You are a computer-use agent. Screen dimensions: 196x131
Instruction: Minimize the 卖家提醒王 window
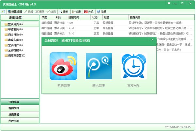point(176,4)
